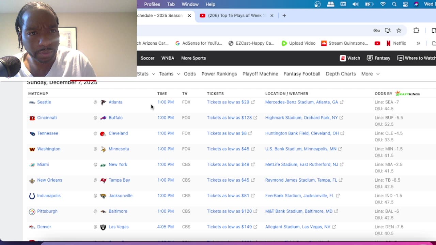Viewport: 436px width, 245px height.
Task: Open the Siri icon in the menu bar
Action: pos(416,4)
